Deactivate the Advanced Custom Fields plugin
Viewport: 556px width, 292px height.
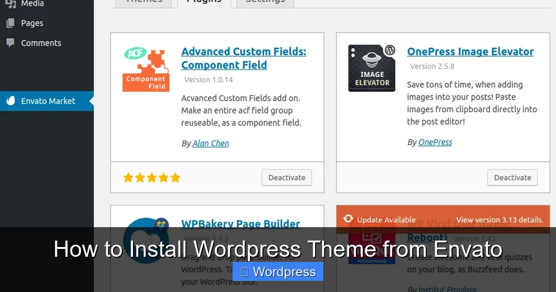tap(286, 177)
